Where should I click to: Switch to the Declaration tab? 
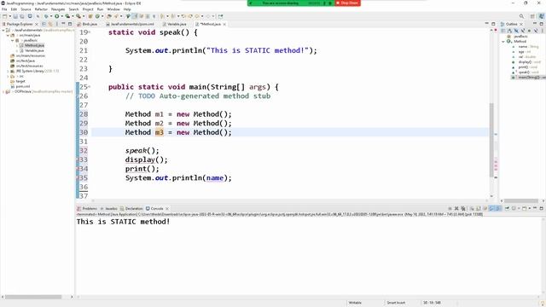click(131, 208)
